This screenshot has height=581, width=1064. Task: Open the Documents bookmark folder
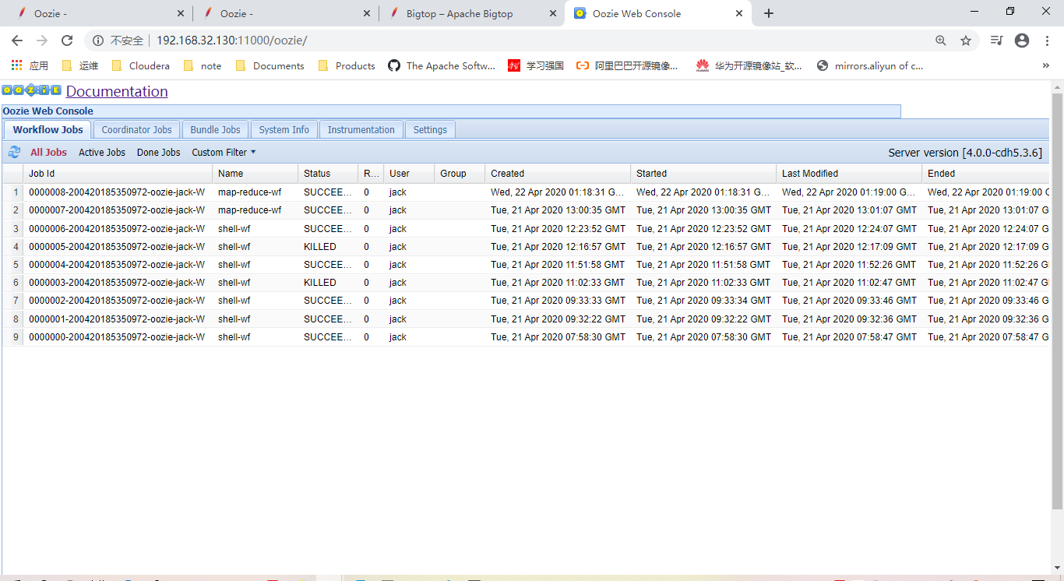click(270, 66)
